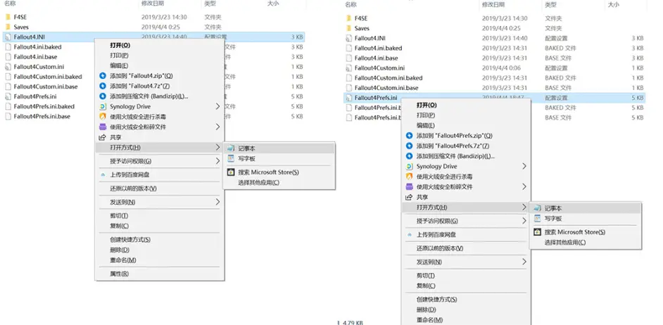The image size is (663, 325).
Task: Click Synology Drive icon in Fallout4.INI context menu
Action: pos(102,106)
